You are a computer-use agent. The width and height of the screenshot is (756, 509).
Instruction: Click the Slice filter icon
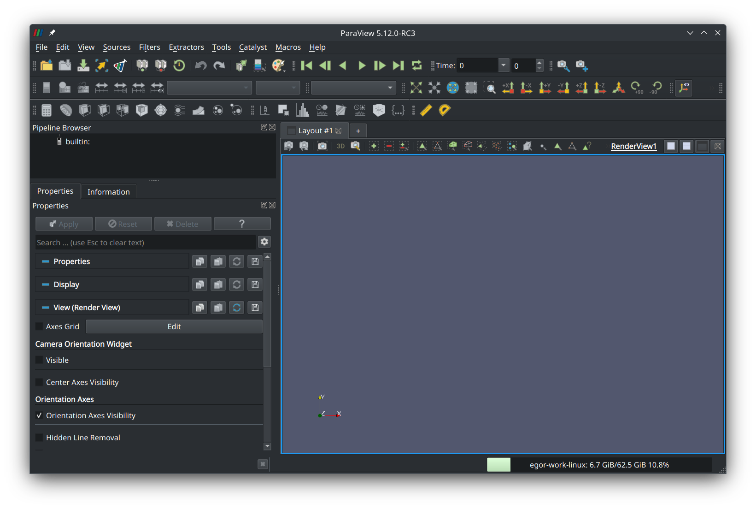(104, 110)
